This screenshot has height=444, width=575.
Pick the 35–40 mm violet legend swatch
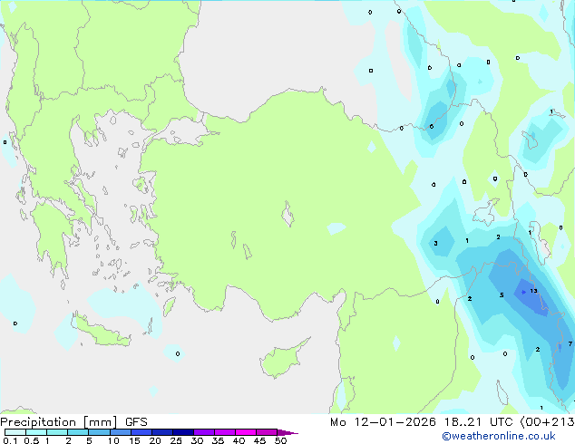[225, 432]
